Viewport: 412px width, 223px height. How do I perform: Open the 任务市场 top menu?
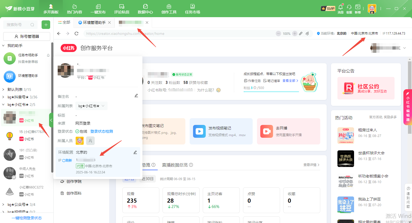coord(193,9)
